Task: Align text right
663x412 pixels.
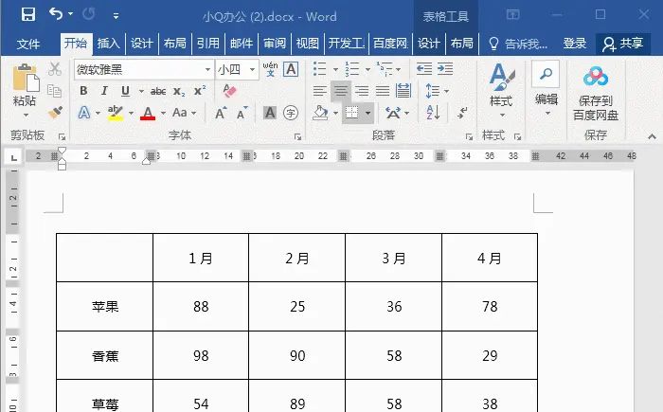Action: [362, 91]
